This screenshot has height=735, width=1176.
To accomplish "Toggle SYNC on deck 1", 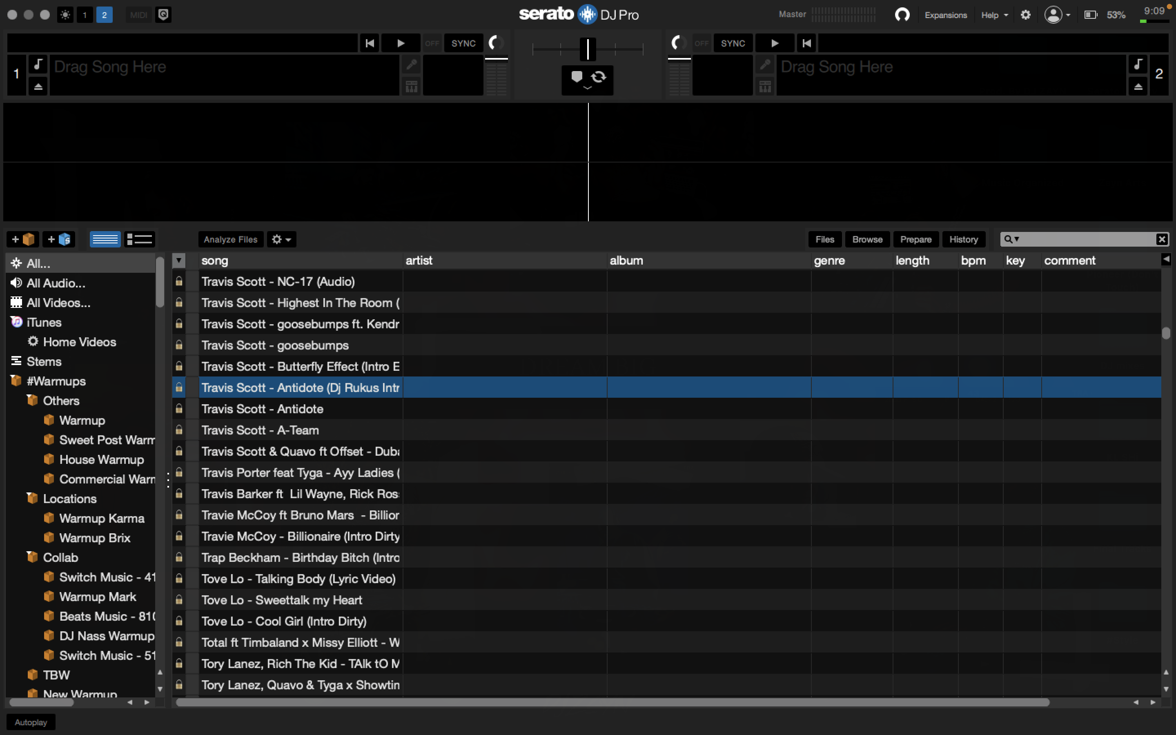I will 463,43.
